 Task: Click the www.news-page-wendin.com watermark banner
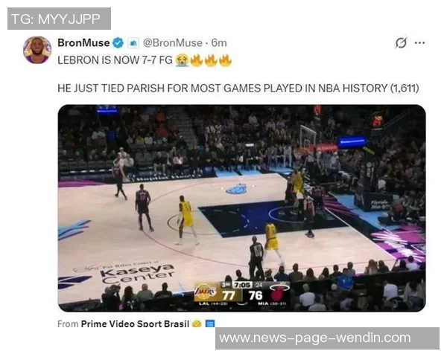tap(327, 338)
